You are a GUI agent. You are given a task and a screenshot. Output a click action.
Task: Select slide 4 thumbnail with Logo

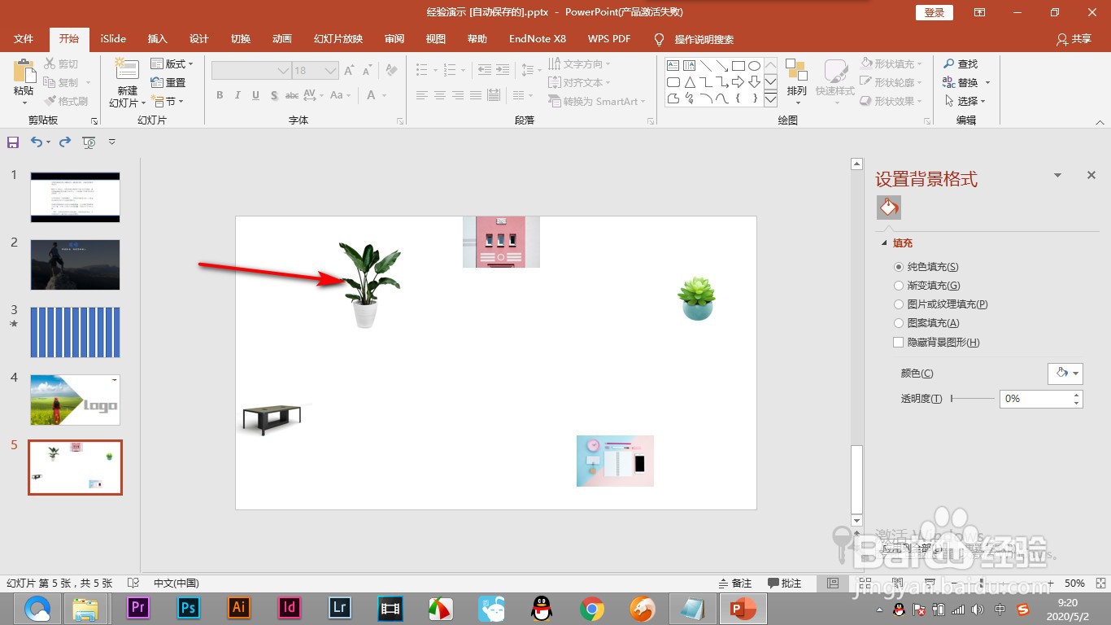point(75,400)
